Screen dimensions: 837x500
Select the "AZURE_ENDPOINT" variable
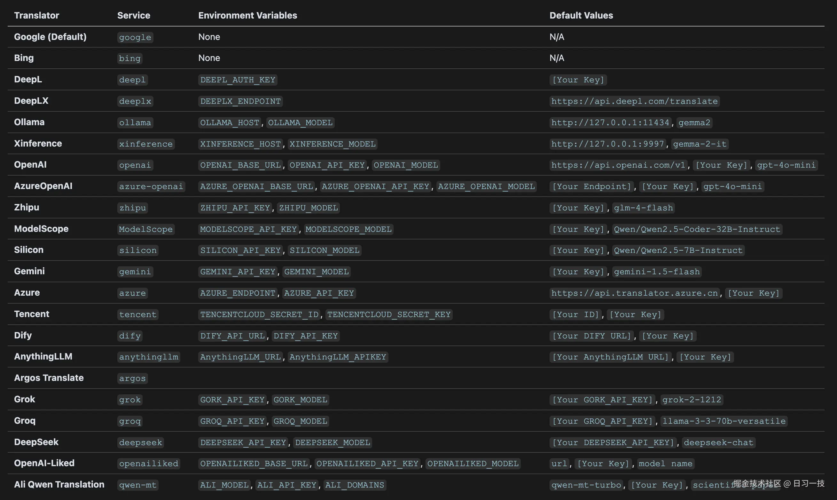tap(238, 293)
